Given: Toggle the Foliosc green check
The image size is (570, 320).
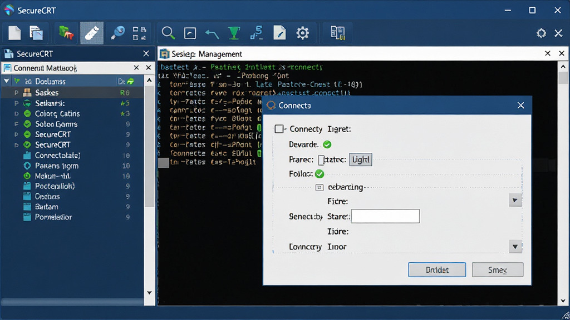Looking at the screenshot, I should (320, 174).
